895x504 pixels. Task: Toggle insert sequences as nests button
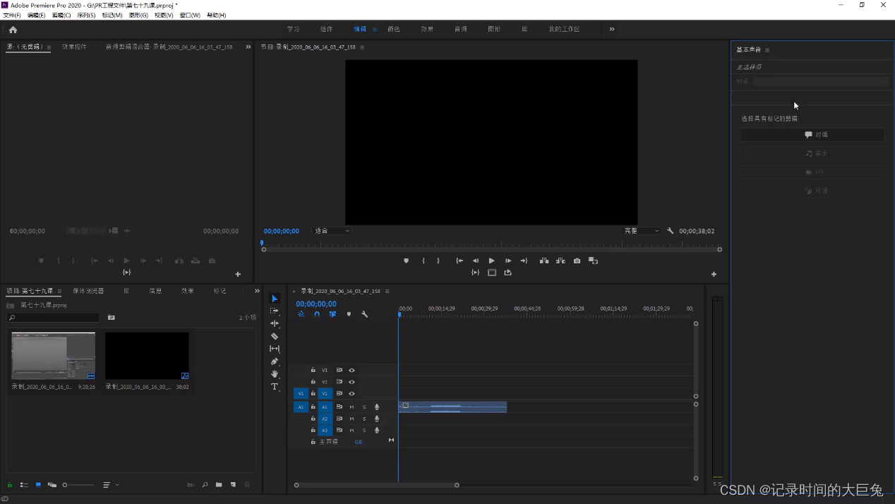pos(301,314)
